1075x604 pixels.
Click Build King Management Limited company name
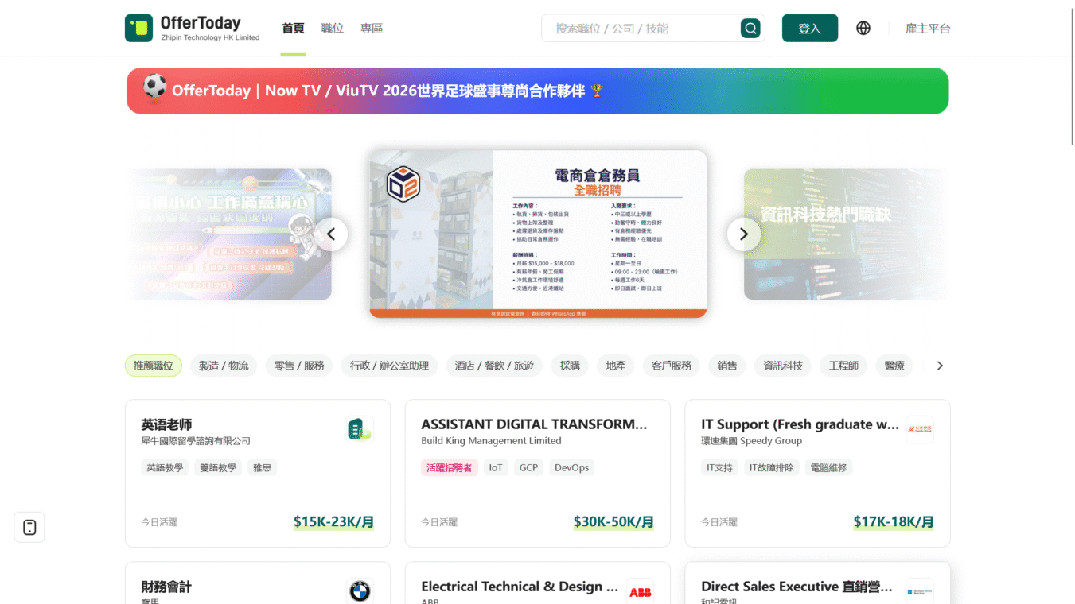pos(491,440)
